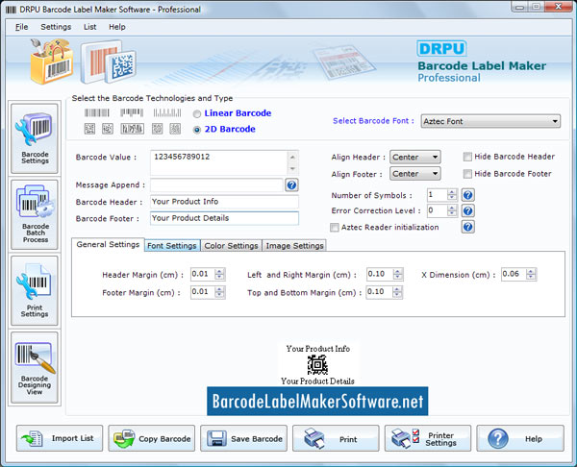Click the 2D barcode label logo image
The image size is (577, 467).
[x=109, y=61]
